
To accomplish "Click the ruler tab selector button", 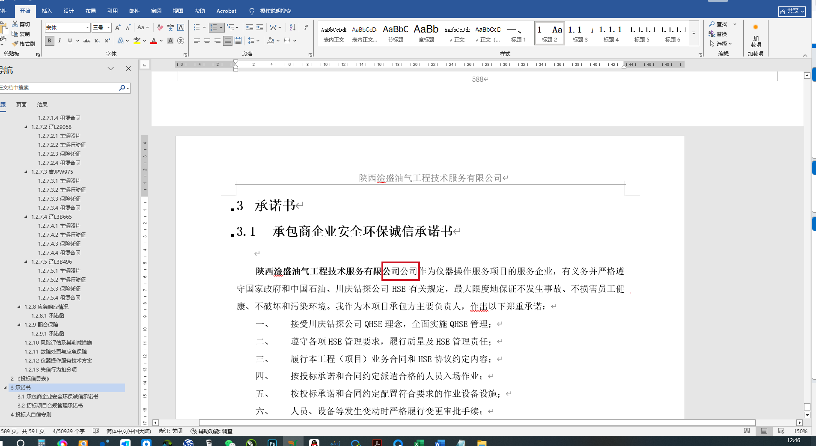I will tap(145, 65).
